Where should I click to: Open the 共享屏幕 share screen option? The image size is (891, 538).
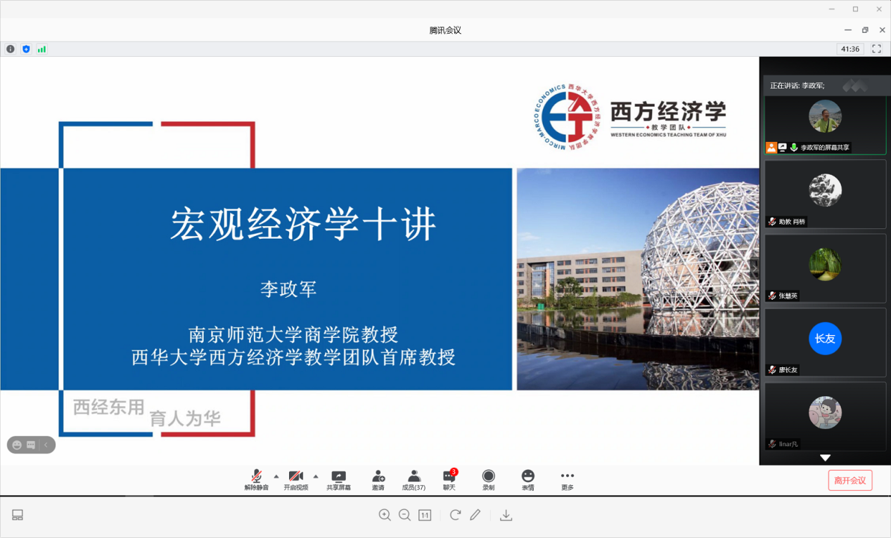(x=338, y=480)
